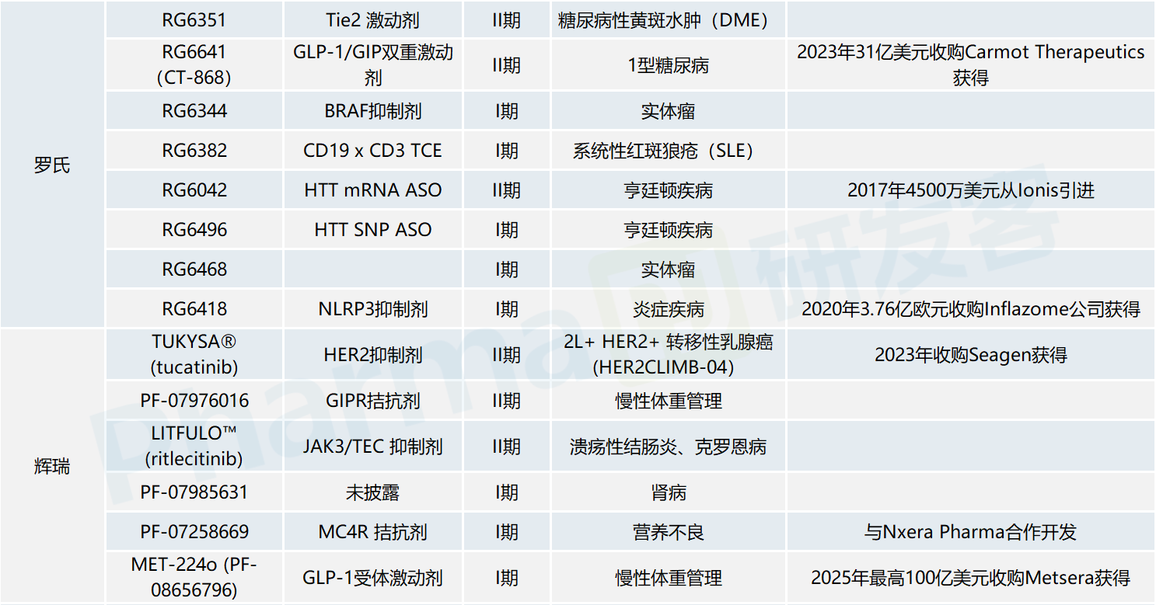Click the 'LITFULO™ (ritlecitinib)' cell
Image resolution: width=1156 pixels, height=605 pixels.
coord(194,447)
